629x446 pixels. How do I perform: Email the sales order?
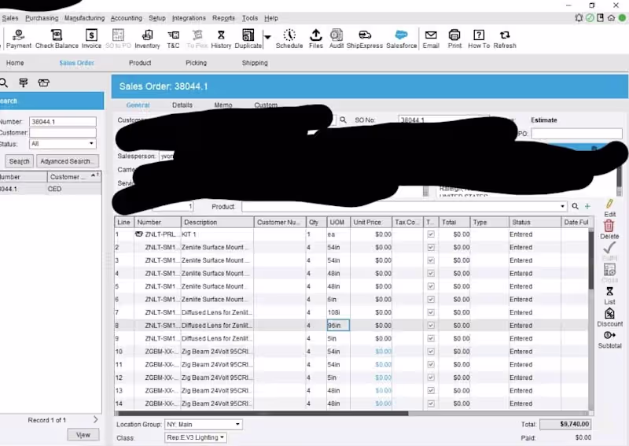pos(431,39)
